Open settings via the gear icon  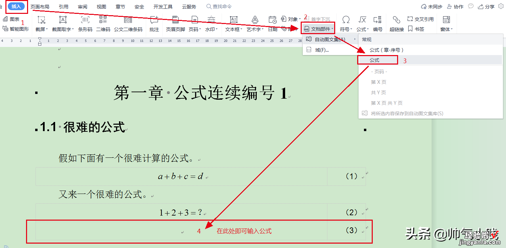tap(501, 6)
